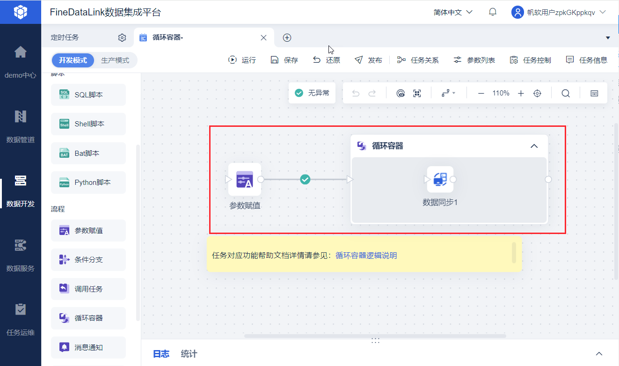This screenshot has width=619, height=366.
Task: Open 参数列表
Action: pyautogui.click(x=474, y=60)
